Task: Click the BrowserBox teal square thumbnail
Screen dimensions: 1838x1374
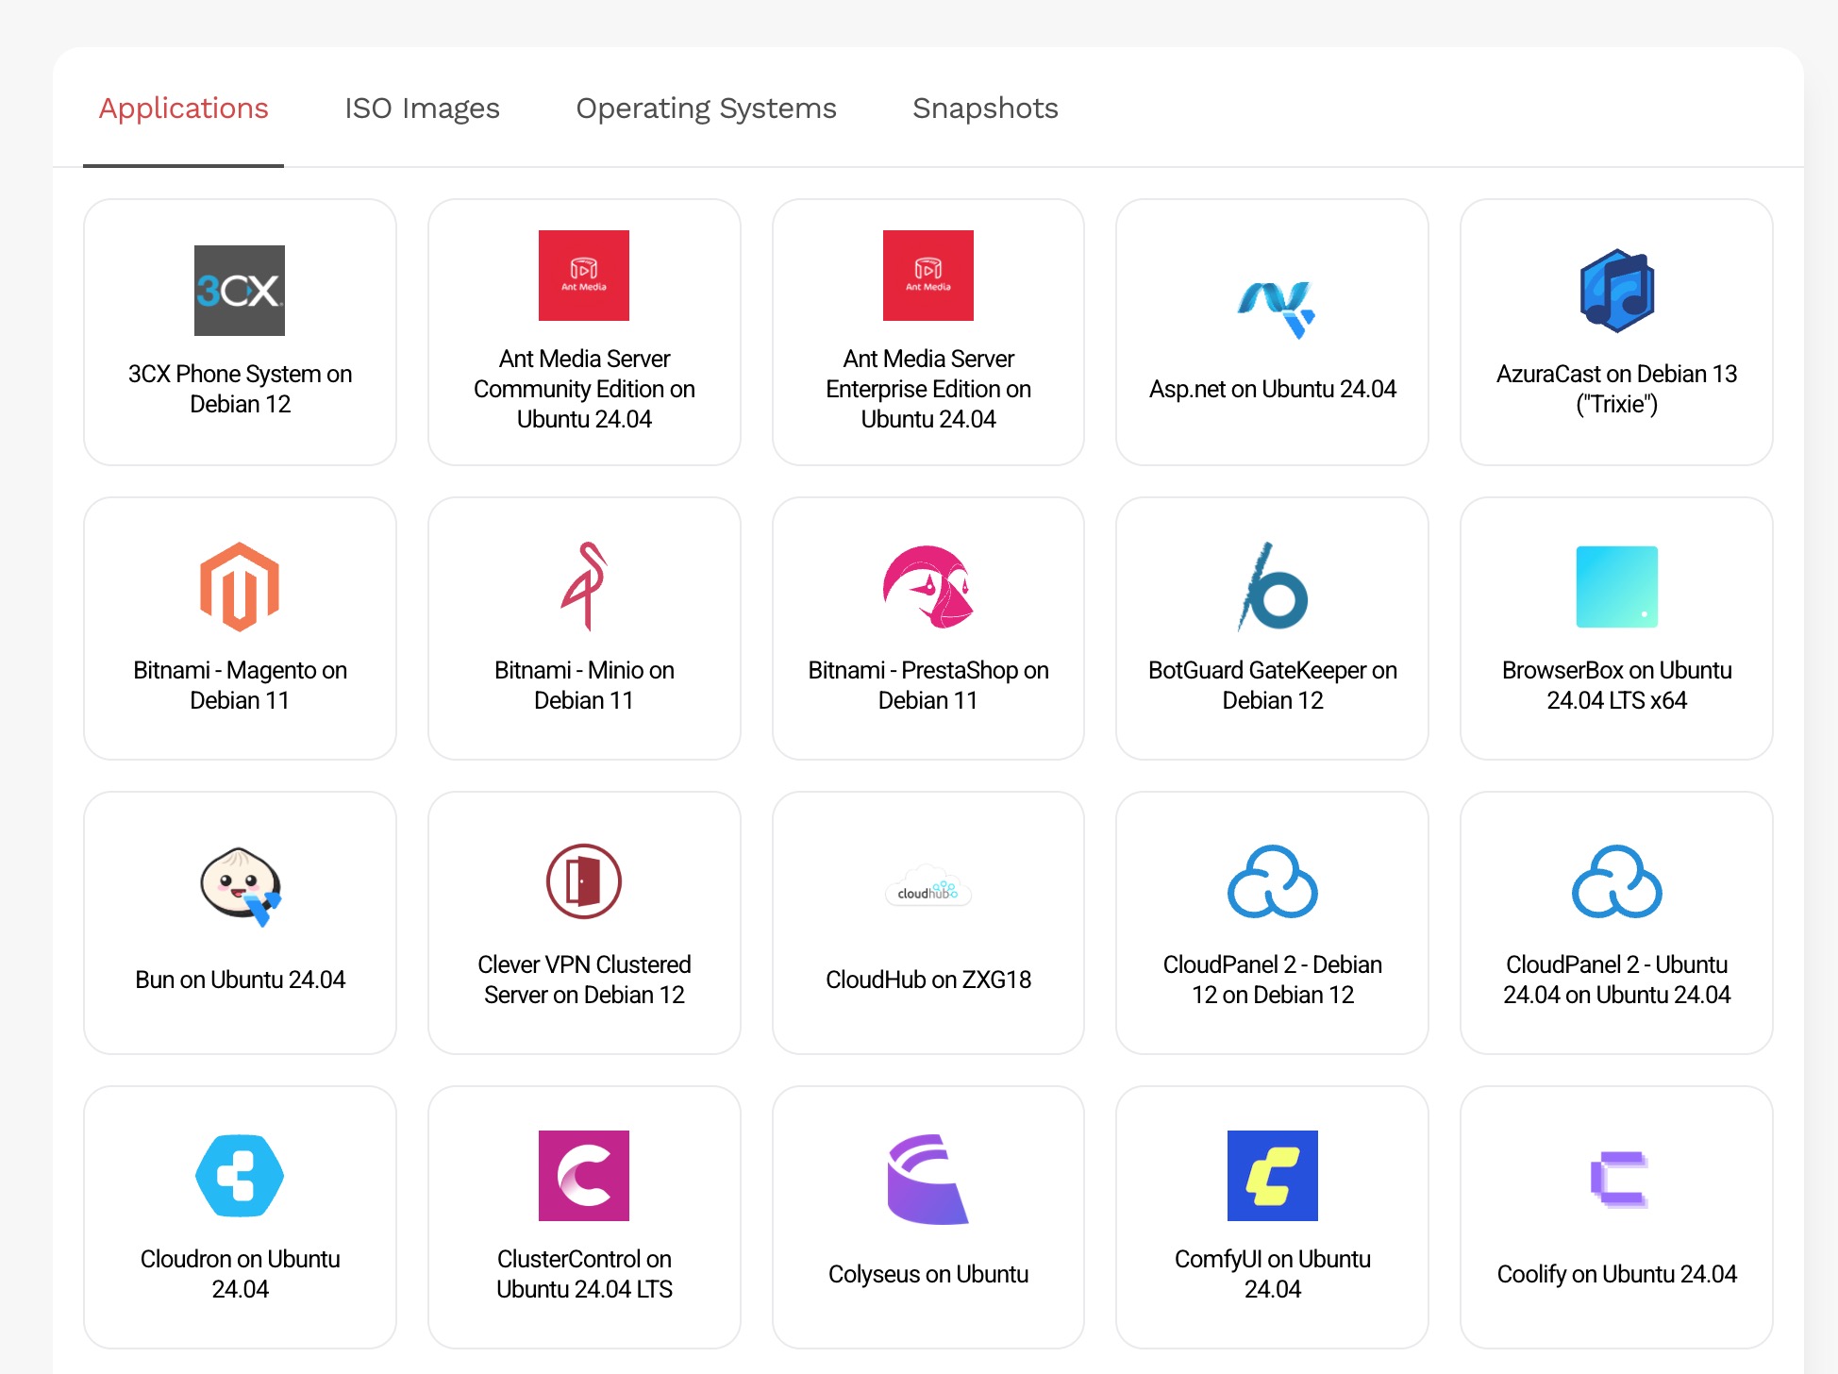Action: point(1616,586)
